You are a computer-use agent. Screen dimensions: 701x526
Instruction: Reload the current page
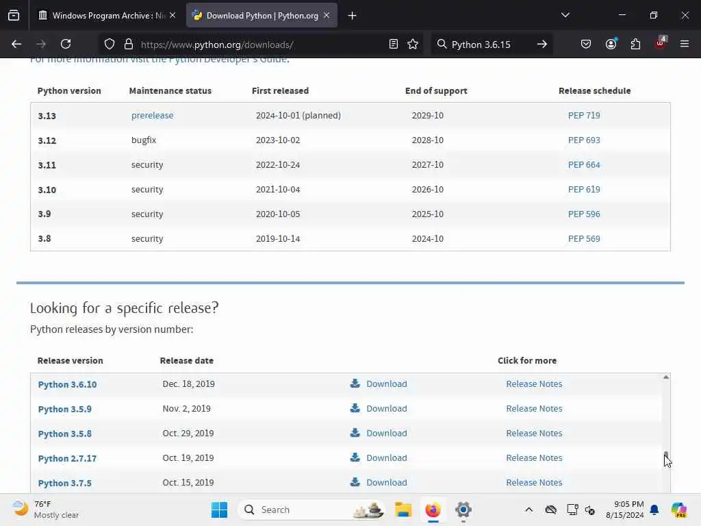[x=66, y=45]
